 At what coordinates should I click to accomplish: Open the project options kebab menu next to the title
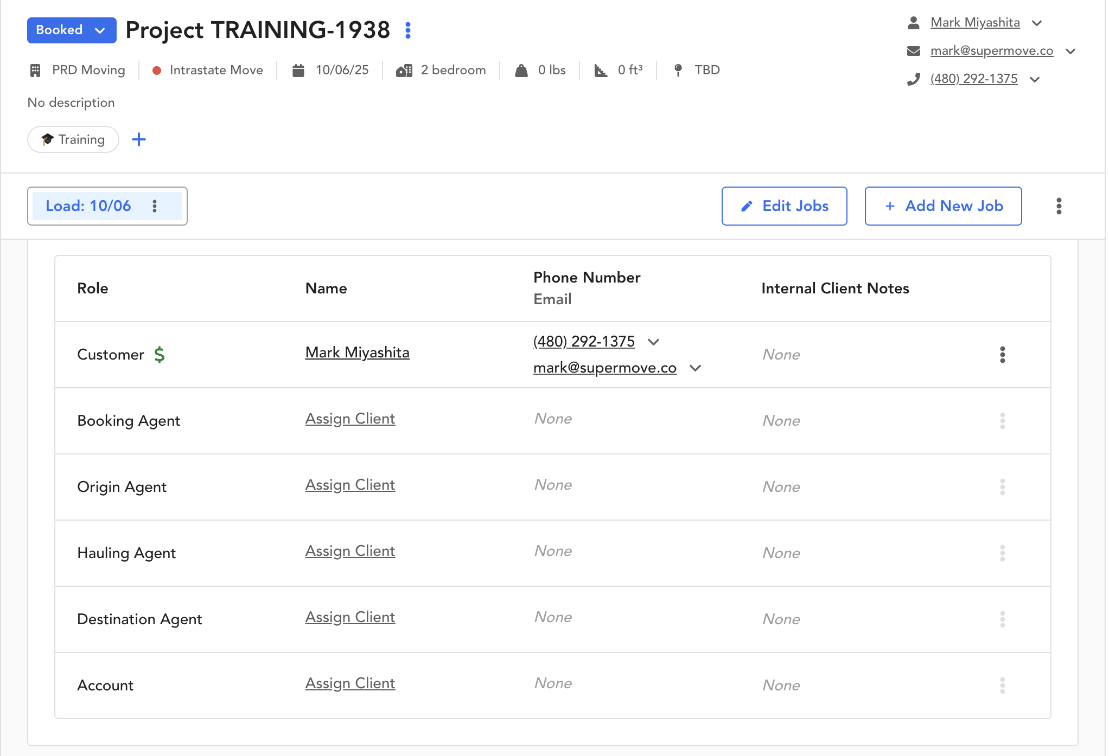click(x=408, y=30)
